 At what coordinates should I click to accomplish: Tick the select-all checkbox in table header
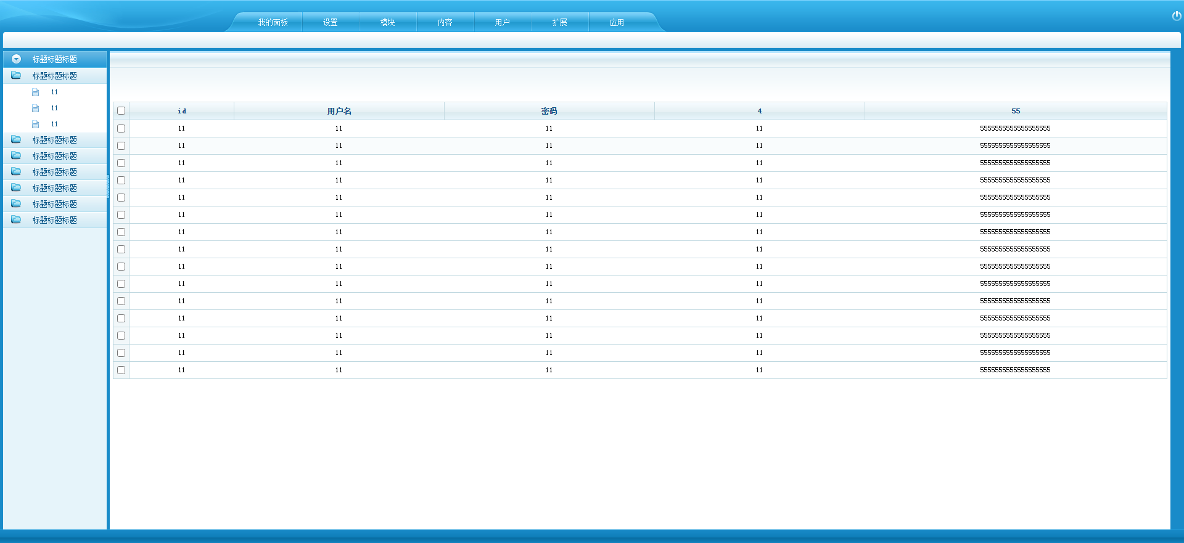click(x=121, y=111)
